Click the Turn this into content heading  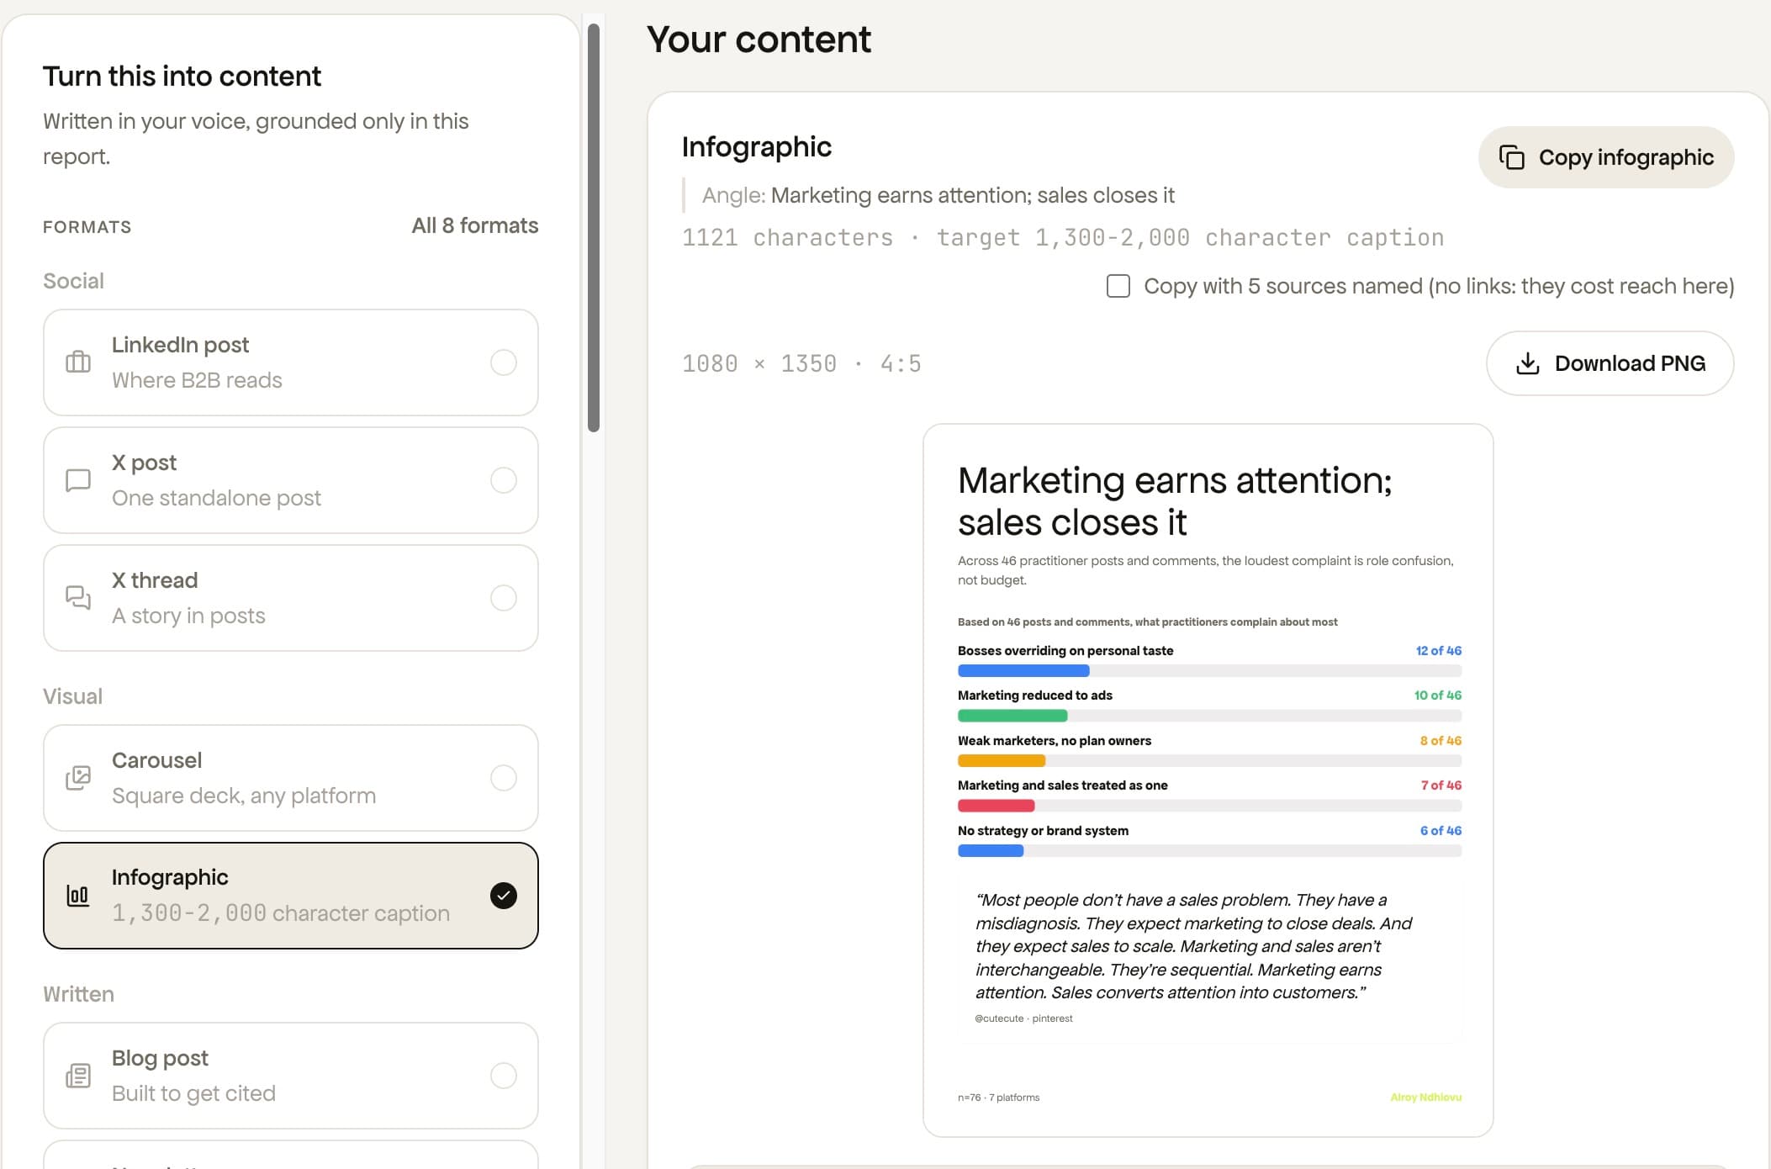[182, 77]
